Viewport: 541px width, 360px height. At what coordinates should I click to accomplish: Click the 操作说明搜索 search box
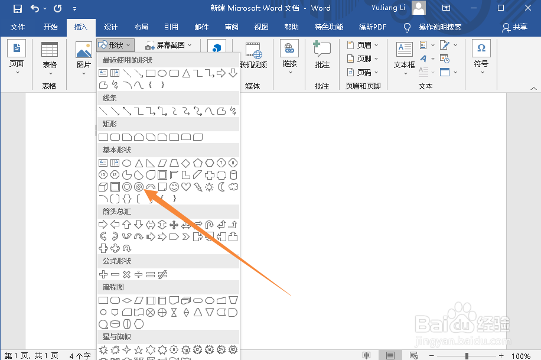click(x=440, y=27)
